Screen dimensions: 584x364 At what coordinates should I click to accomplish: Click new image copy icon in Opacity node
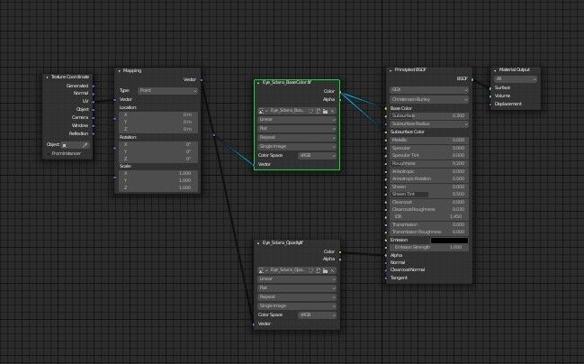click(x=319, y=270)
